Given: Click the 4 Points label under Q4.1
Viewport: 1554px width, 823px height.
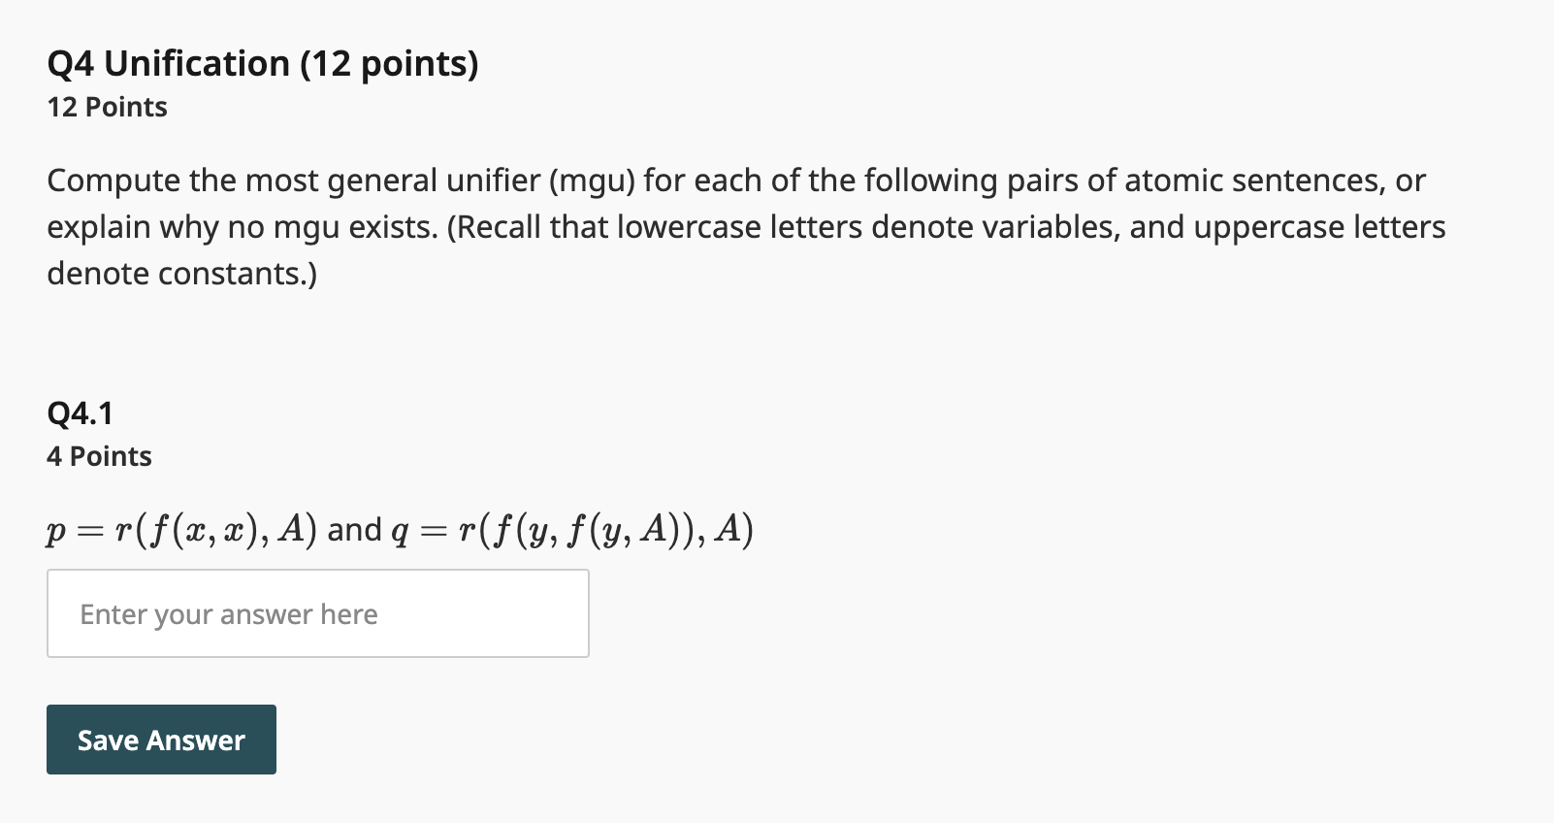Looking at the screenshot, I should click(x=98, y=455).
